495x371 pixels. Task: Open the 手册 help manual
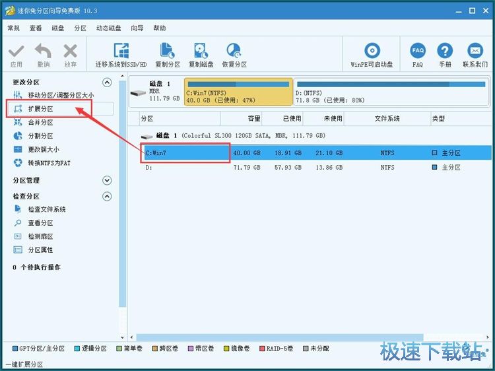pos(445,51)
